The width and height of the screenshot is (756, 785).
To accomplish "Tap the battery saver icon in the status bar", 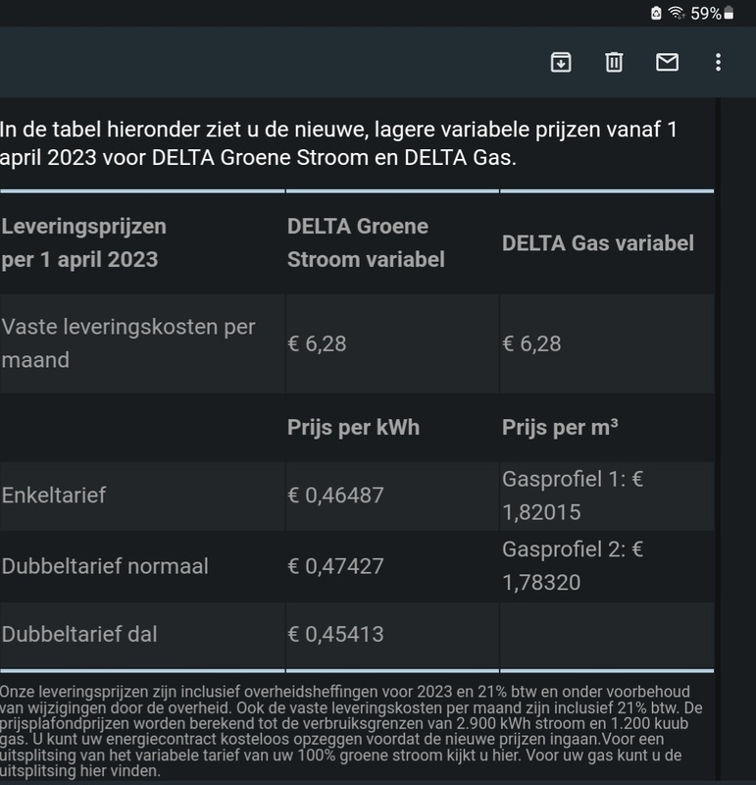I will pyautogui.click(x=656, y=13).
